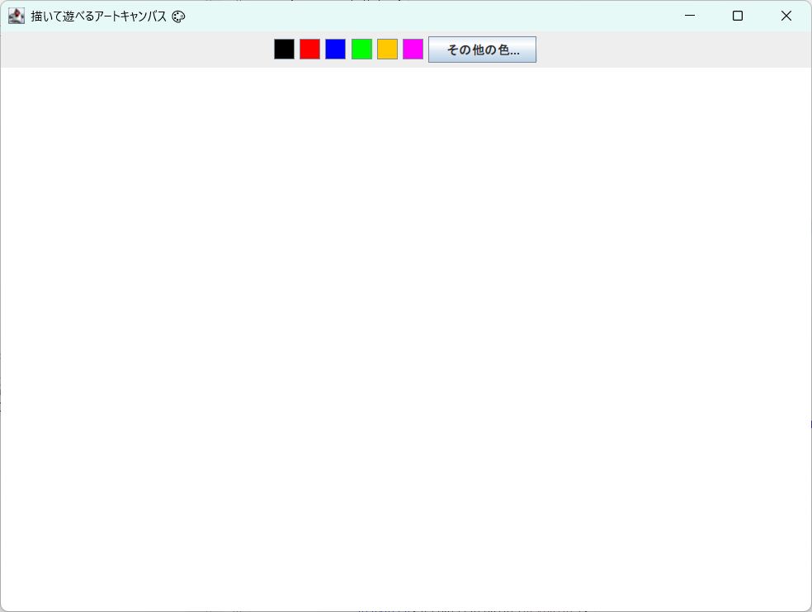
Task: Close the アートキャンバス window
Action: [x=786, y=16]
